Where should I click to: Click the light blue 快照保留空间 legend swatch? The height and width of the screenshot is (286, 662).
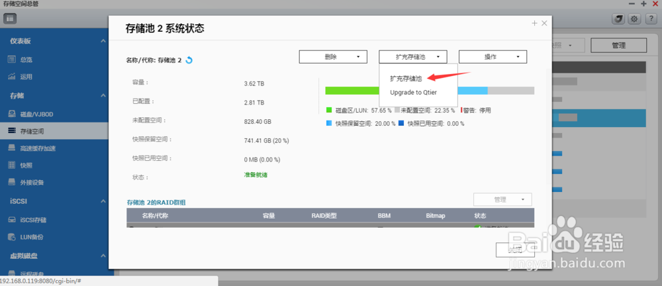(x=329, y=124)
